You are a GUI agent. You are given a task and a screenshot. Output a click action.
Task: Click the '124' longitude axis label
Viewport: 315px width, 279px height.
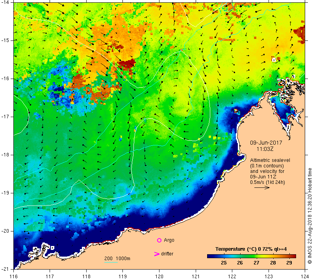305,276
